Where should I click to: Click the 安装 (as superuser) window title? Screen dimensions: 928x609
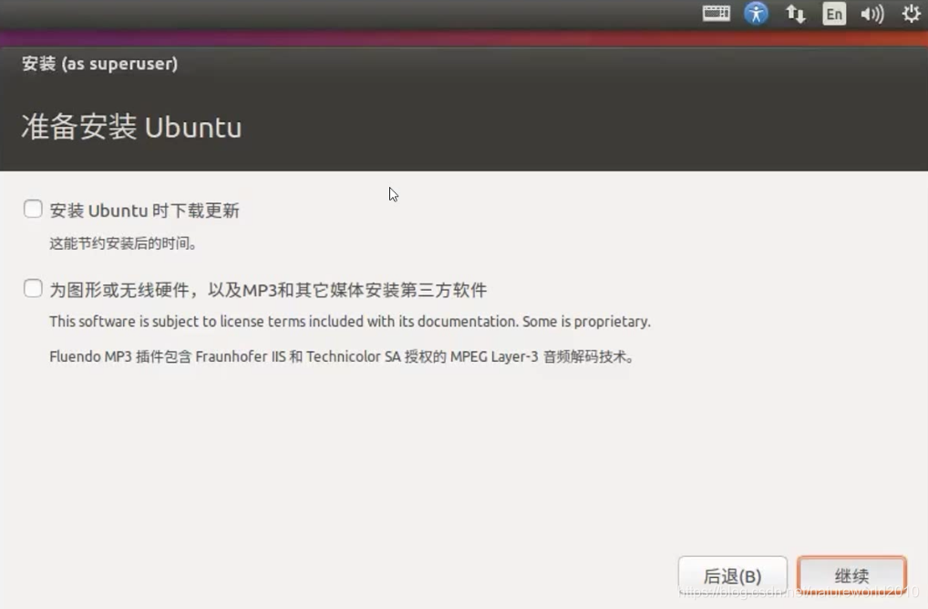[100, 63]
